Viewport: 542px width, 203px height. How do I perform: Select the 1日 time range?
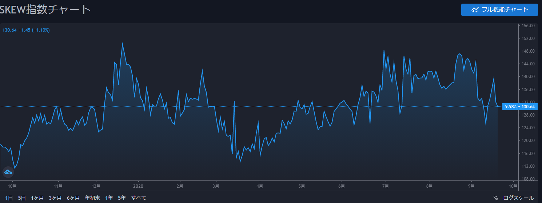(9, 198)
